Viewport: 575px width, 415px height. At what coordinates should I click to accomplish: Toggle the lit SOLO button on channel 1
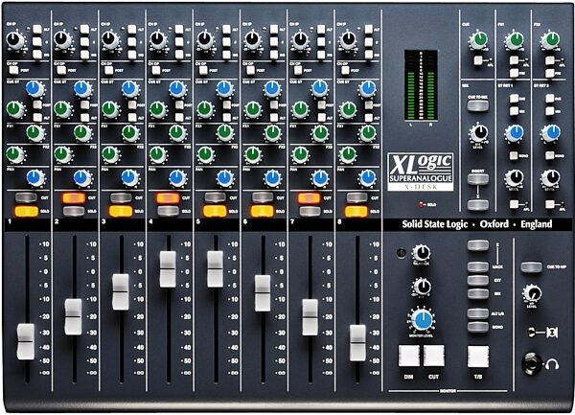pyautogui.click(x=26, y=211)
